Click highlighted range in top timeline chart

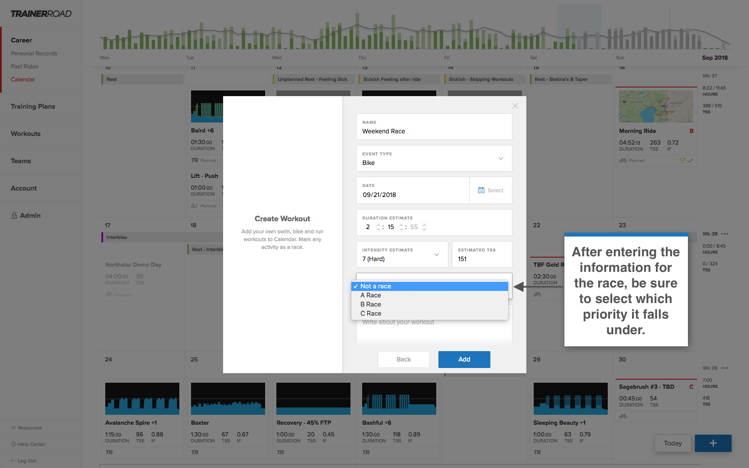[x=579, y=26]
